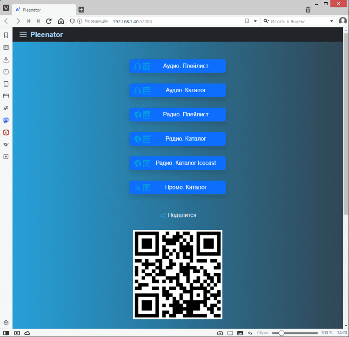Click the Поделится share link

[178, 215]
